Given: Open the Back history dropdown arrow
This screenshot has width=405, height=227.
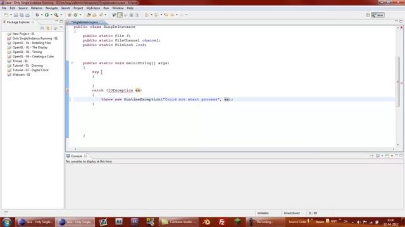Looking at the screenshot, I should pos(177,15).
